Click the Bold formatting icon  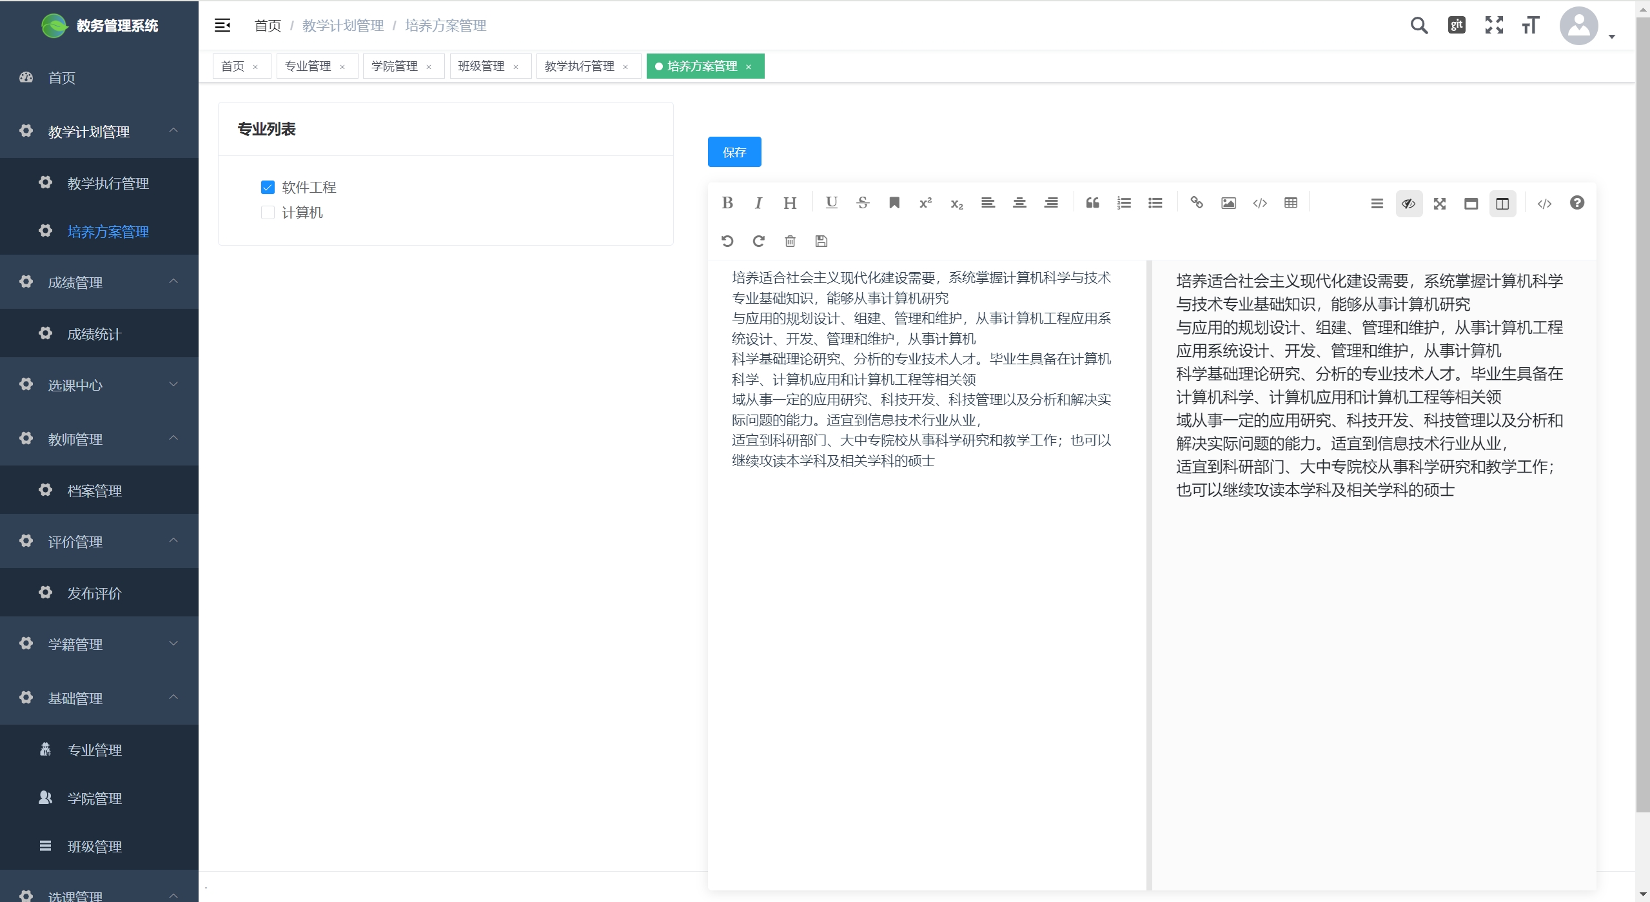[x=727, y=203]
